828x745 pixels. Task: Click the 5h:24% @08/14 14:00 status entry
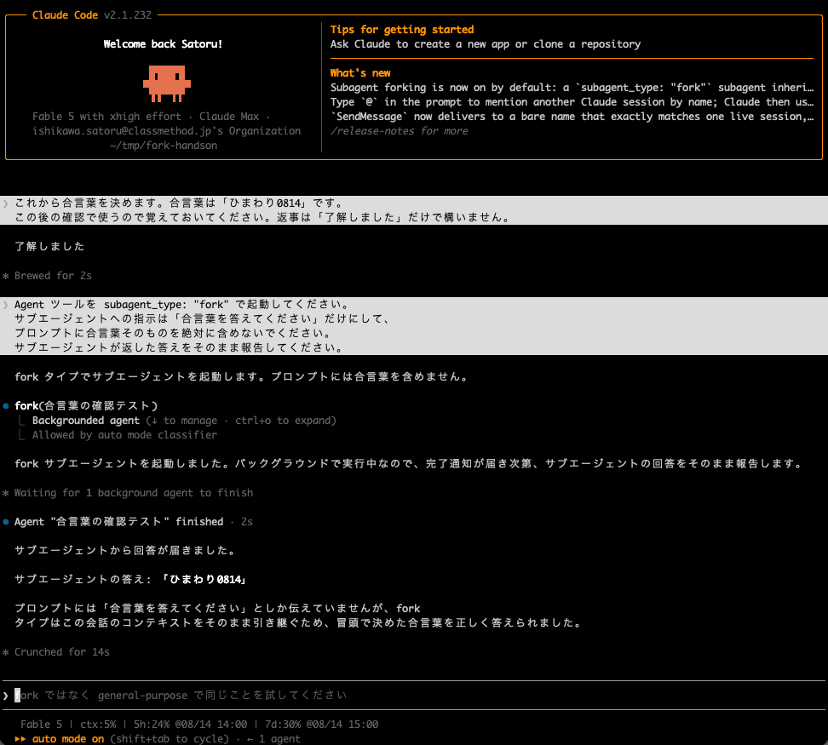coord(190,725)
